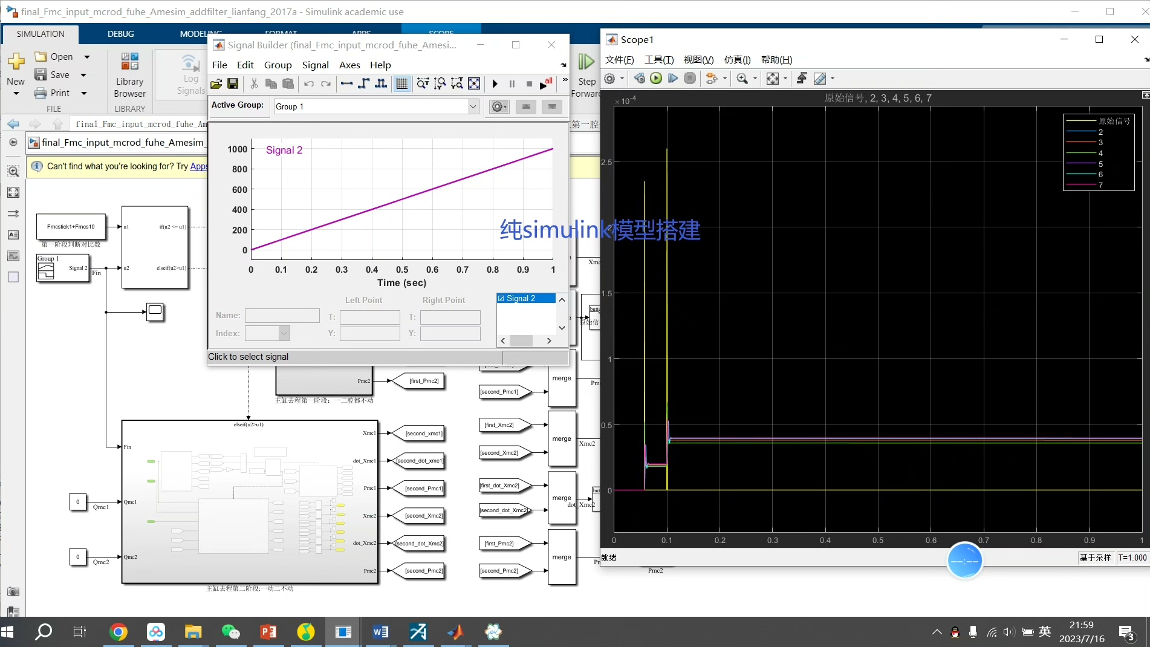Stop simulation in Signal Builder toolbar
The image size is (1150, 647).
(x=529, y=84)
